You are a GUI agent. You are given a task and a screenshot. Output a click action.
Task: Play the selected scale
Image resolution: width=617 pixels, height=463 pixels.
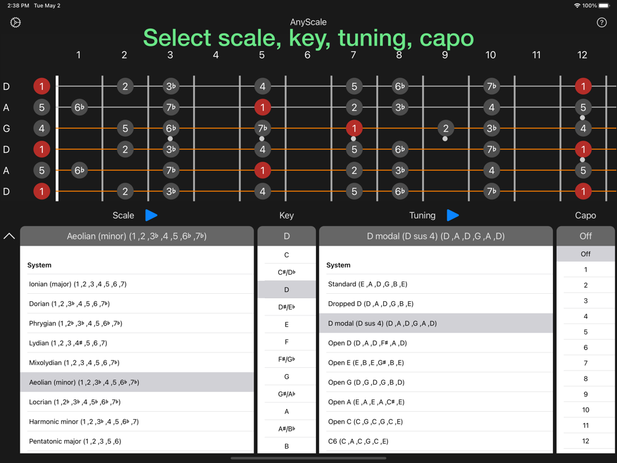151,215
